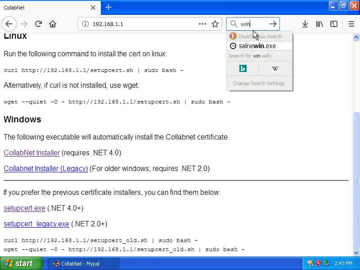The height and width of the screenshot is (270, 360).
Task: Search with Wikipedia one-click engine
Action: coord(275,68)
